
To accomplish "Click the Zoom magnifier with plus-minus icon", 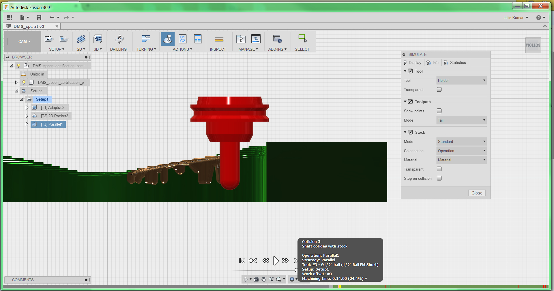I will point(271,279).
